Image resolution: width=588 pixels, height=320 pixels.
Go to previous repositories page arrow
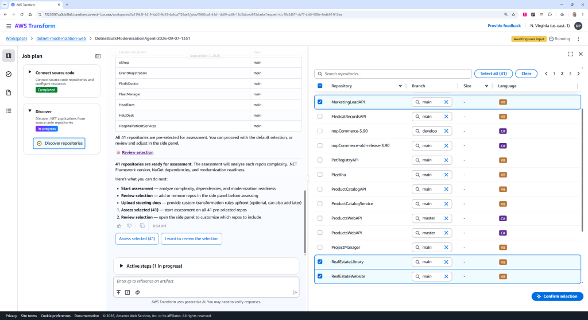(x=546, y=74)
